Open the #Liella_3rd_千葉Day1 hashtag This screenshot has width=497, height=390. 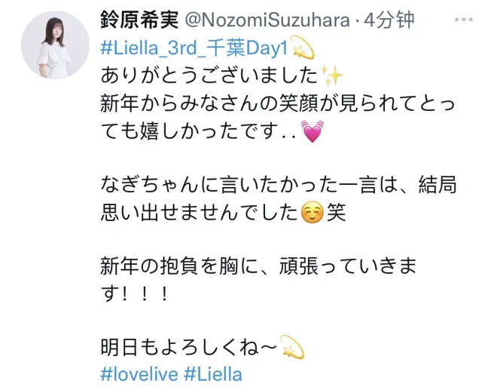[194, 48]
